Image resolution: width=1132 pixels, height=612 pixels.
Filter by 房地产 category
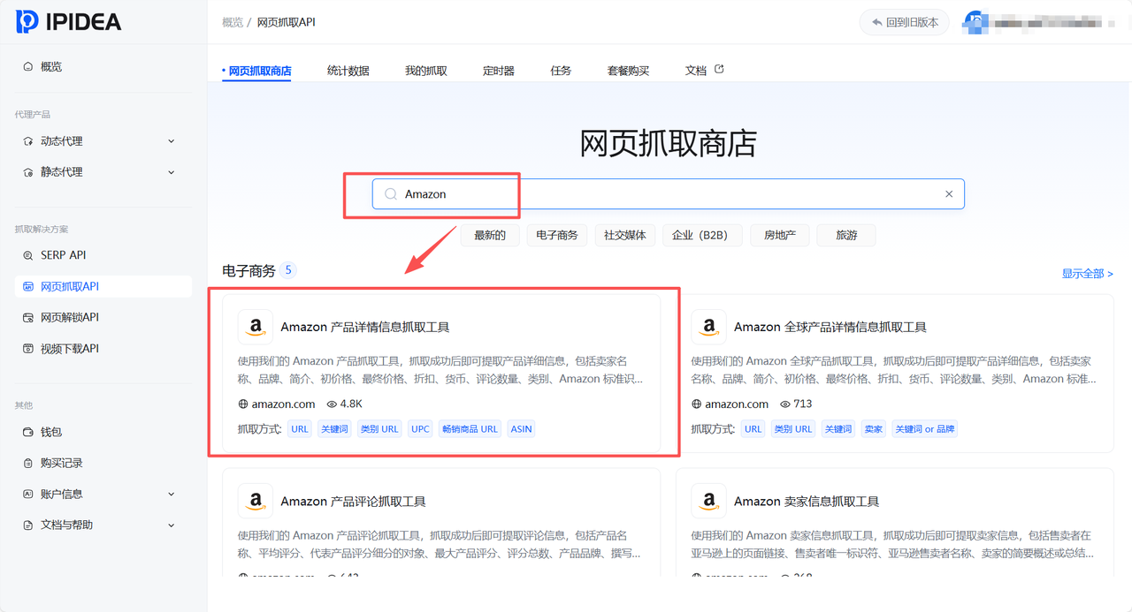779,235
